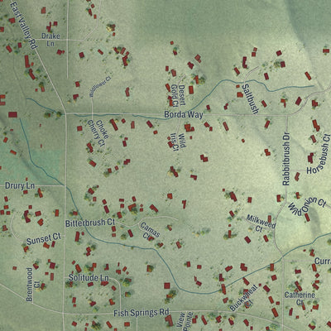Click the Drury Ln label
The height and width of the screenshot is (331, 331).
pos(20,186)
